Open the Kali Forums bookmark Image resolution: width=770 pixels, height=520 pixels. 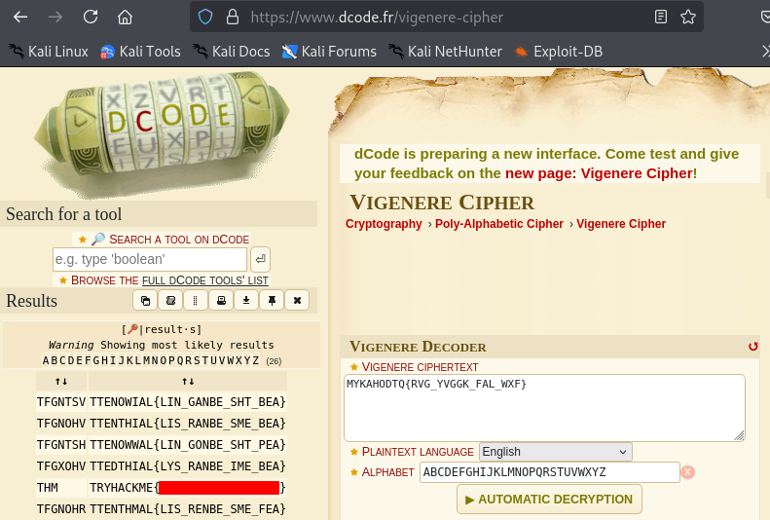pos(329,52)
